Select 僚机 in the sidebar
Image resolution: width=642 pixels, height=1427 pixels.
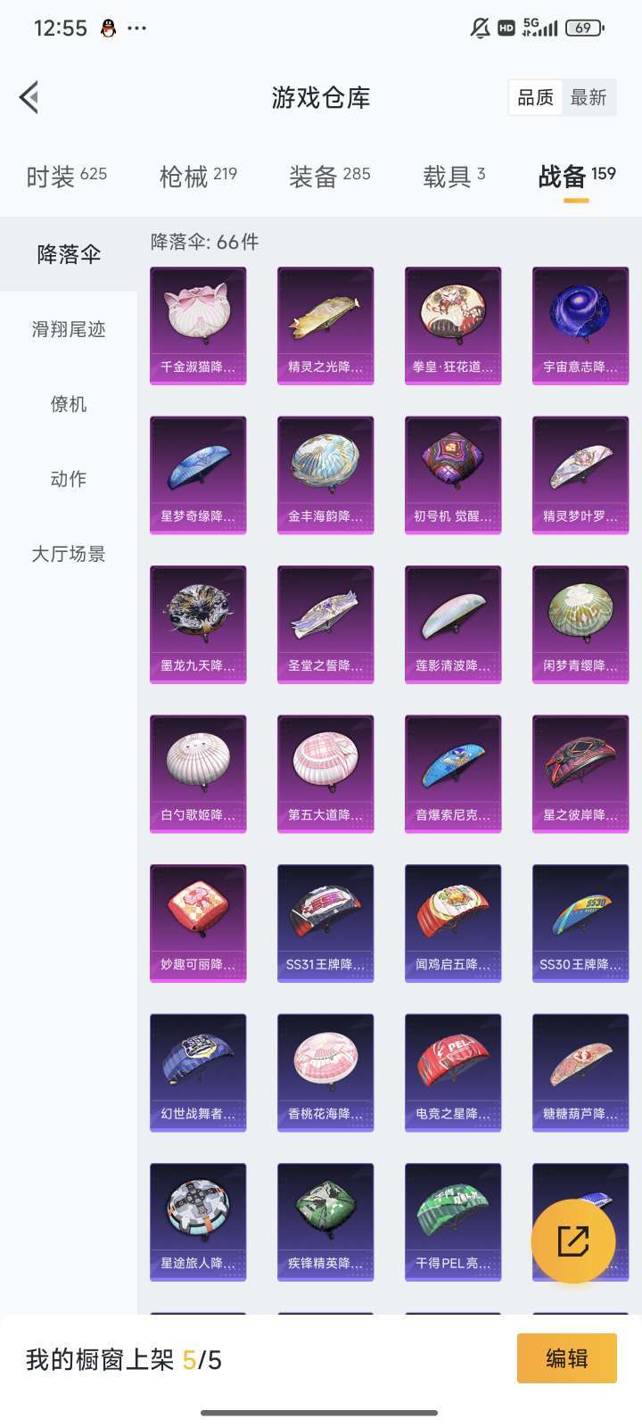[69, 404]
